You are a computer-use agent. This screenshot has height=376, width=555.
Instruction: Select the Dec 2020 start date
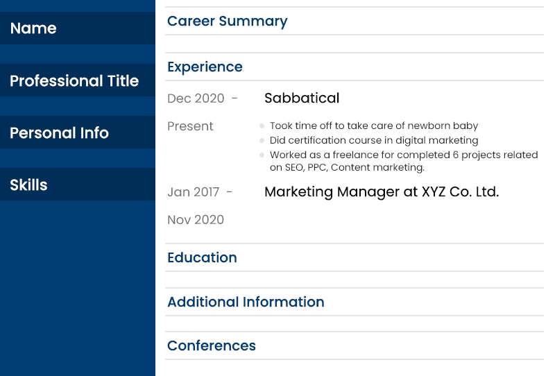[x=196, y=99]
